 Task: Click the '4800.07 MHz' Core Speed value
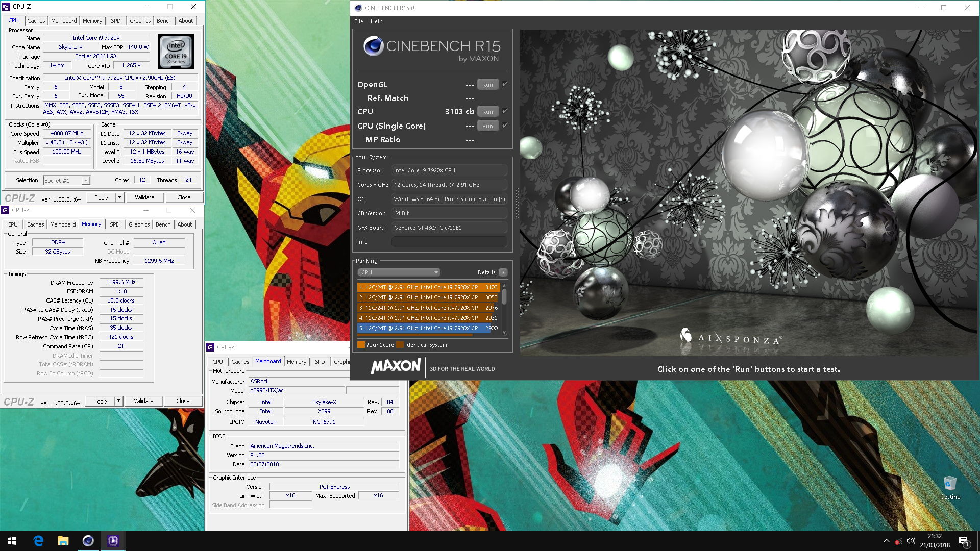pyautogui.click(x=67, y=134)
